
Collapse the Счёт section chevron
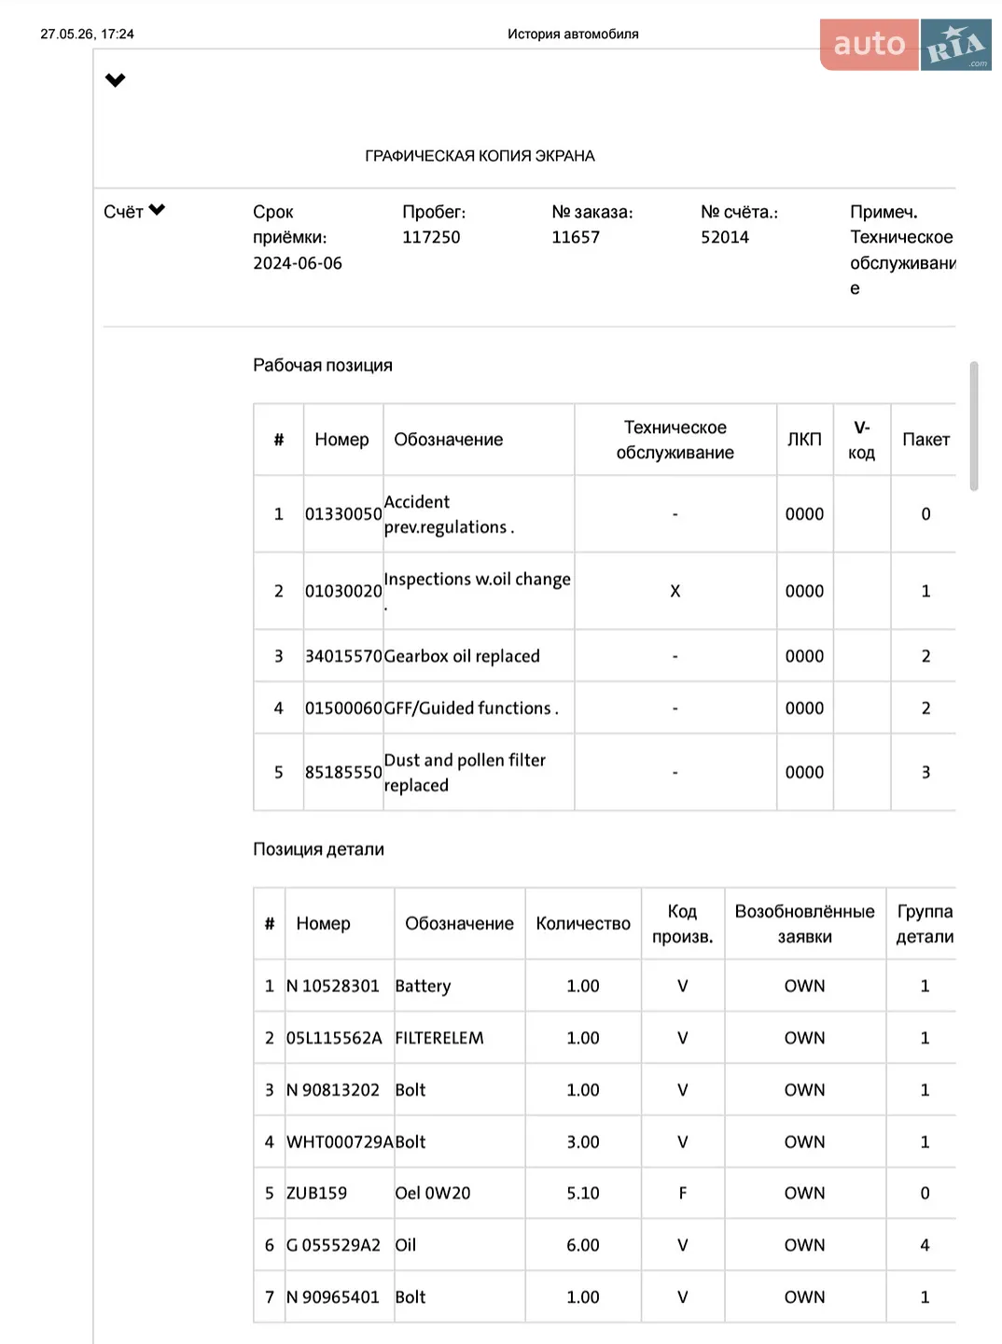[157, 210]
